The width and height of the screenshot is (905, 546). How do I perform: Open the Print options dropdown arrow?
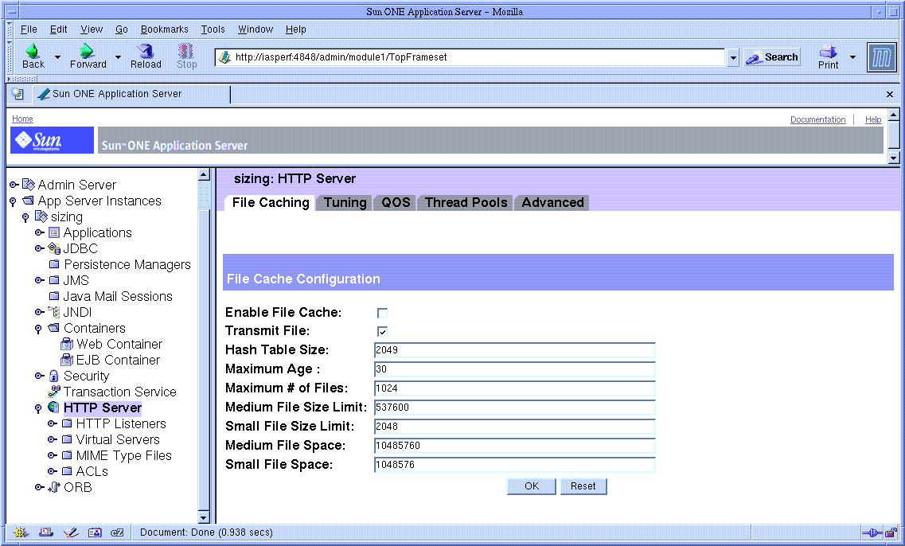point(852,57)
